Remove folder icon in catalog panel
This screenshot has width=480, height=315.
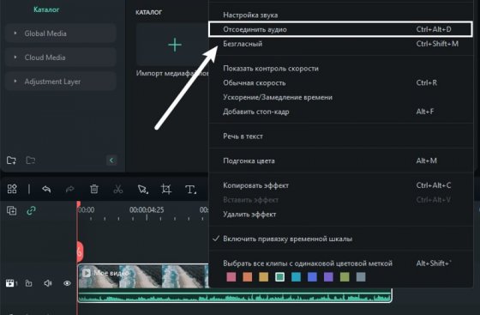pos(31,161)
